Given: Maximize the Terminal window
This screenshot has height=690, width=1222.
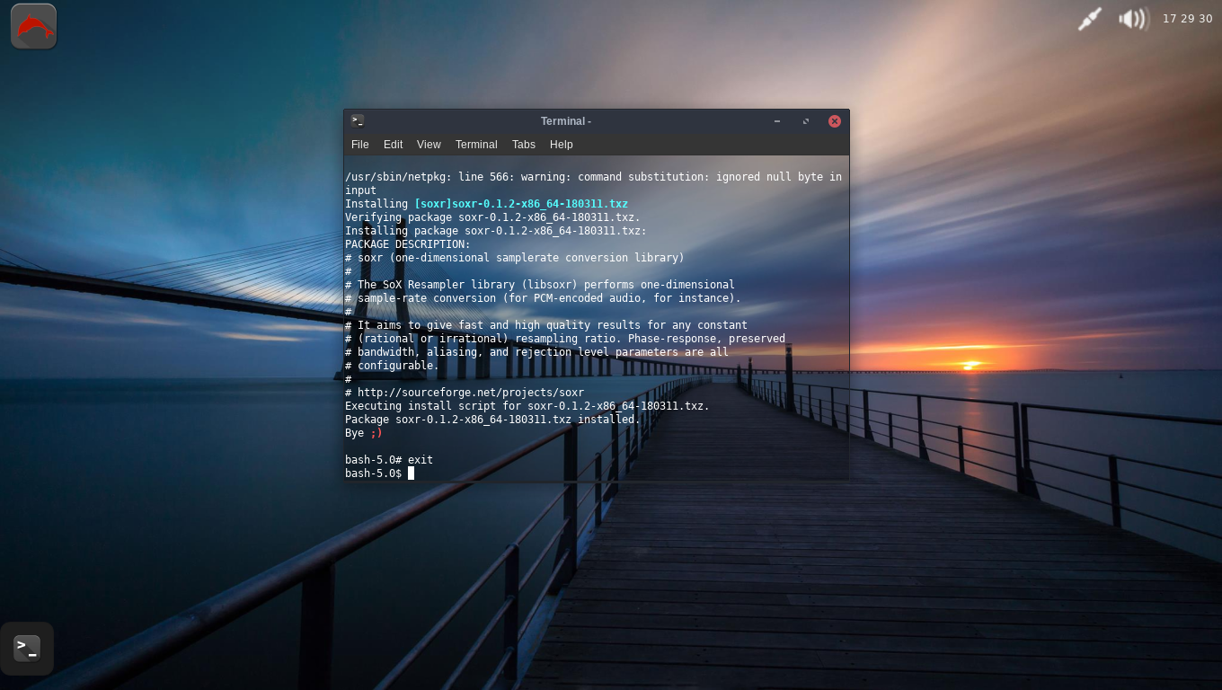Looking at the screenshot, I should coord(805,120).
